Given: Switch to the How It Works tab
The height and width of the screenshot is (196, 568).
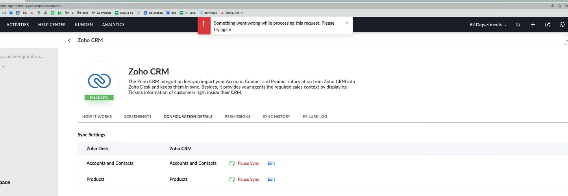Looking at the screenshot, I should pyautogui.click(x=97, y=116).
